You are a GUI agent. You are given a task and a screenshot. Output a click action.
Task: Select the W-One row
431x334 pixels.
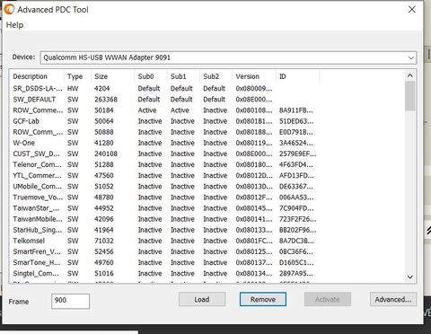point(164,143)
